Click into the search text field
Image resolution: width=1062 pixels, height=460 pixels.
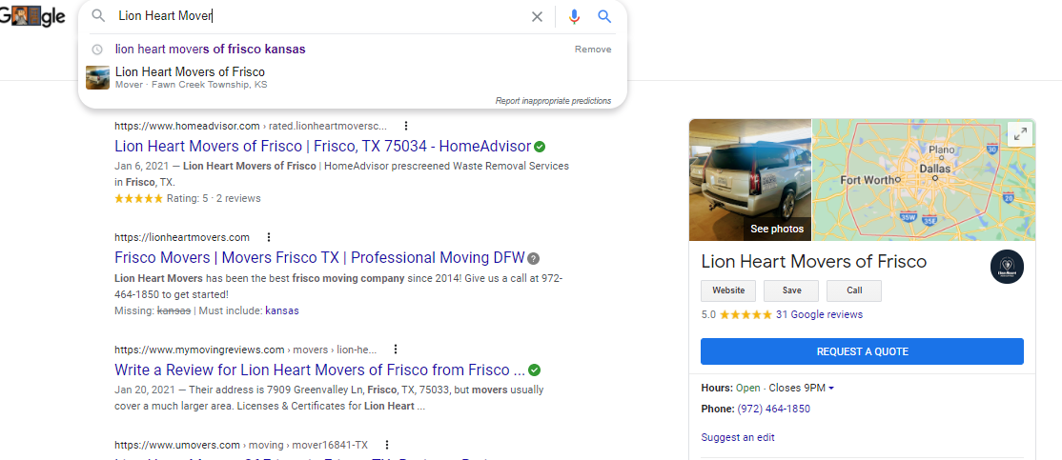tap(318, 16)
